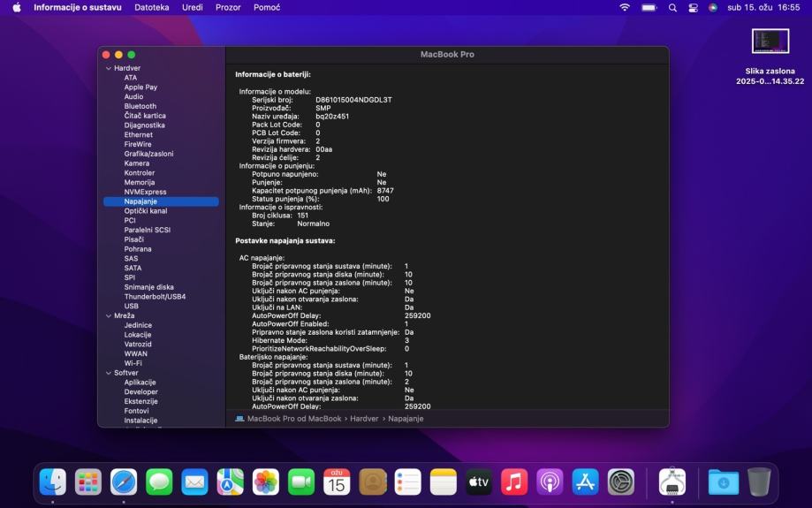
Task: Click System Information chip icon in Dock
Action: tap(672, 482)
